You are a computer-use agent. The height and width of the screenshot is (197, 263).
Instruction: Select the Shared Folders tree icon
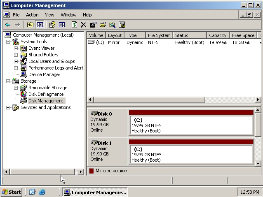pyautogui.click(x=23, y=55)
